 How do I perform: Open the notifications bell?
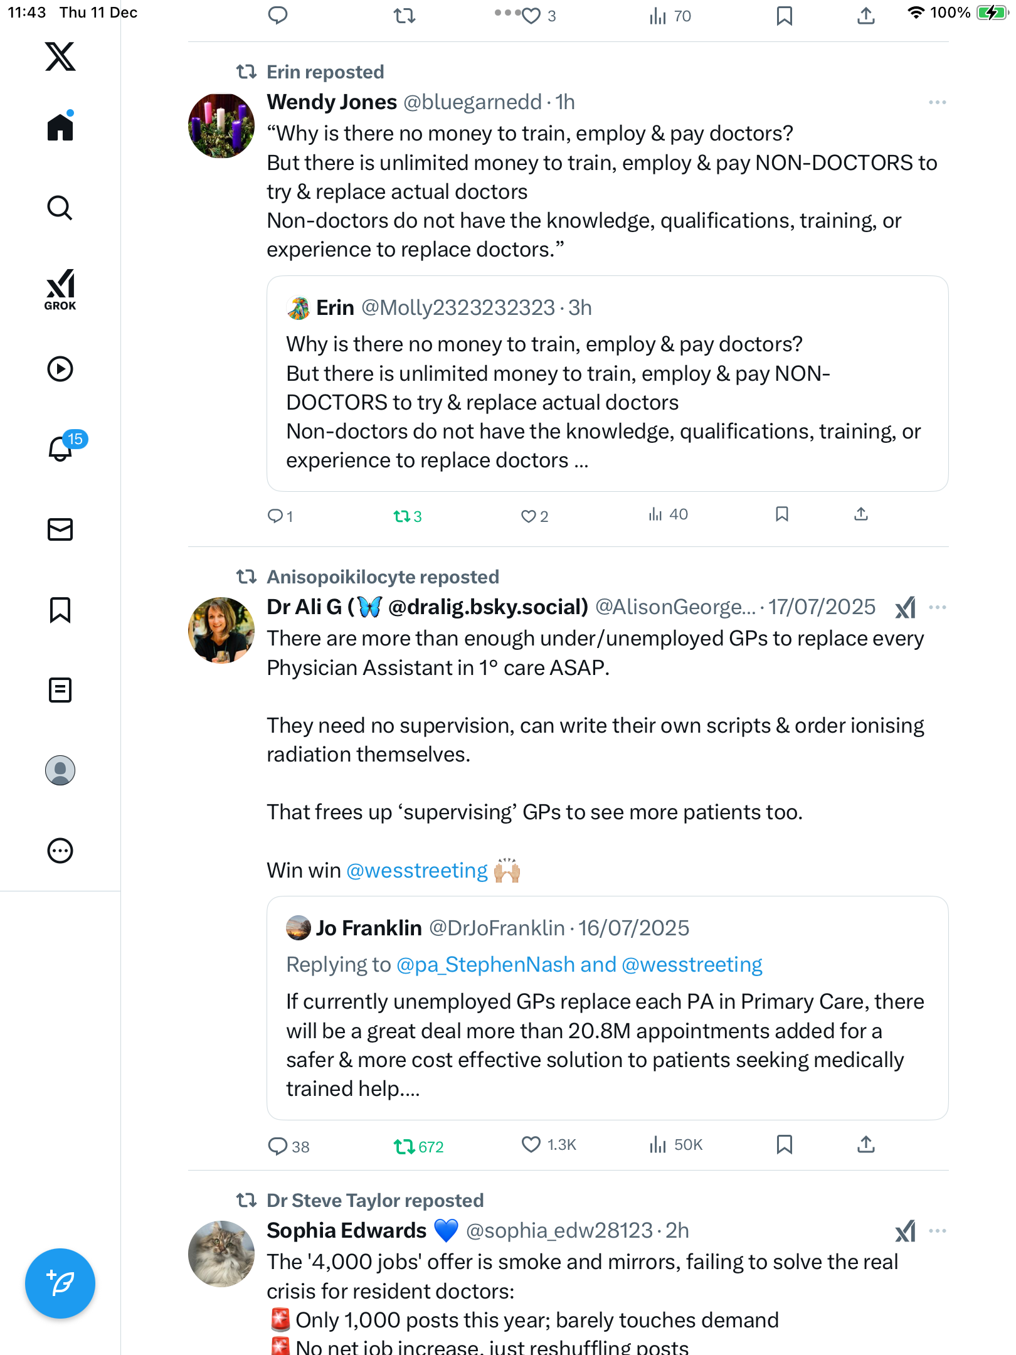point(60,449)
